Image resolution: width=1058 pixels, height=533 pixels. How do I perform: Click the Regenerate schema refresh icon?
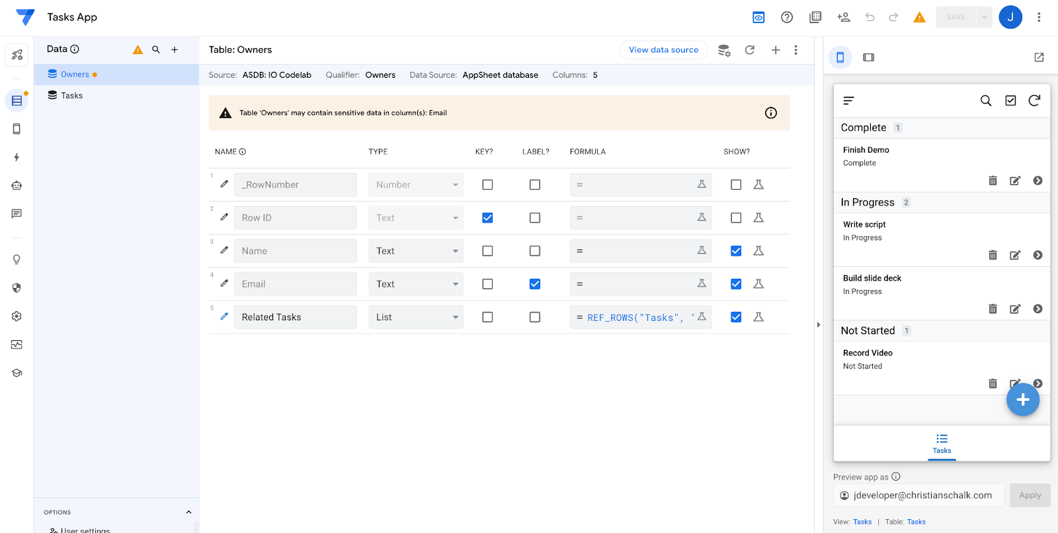tap(749, 50)
